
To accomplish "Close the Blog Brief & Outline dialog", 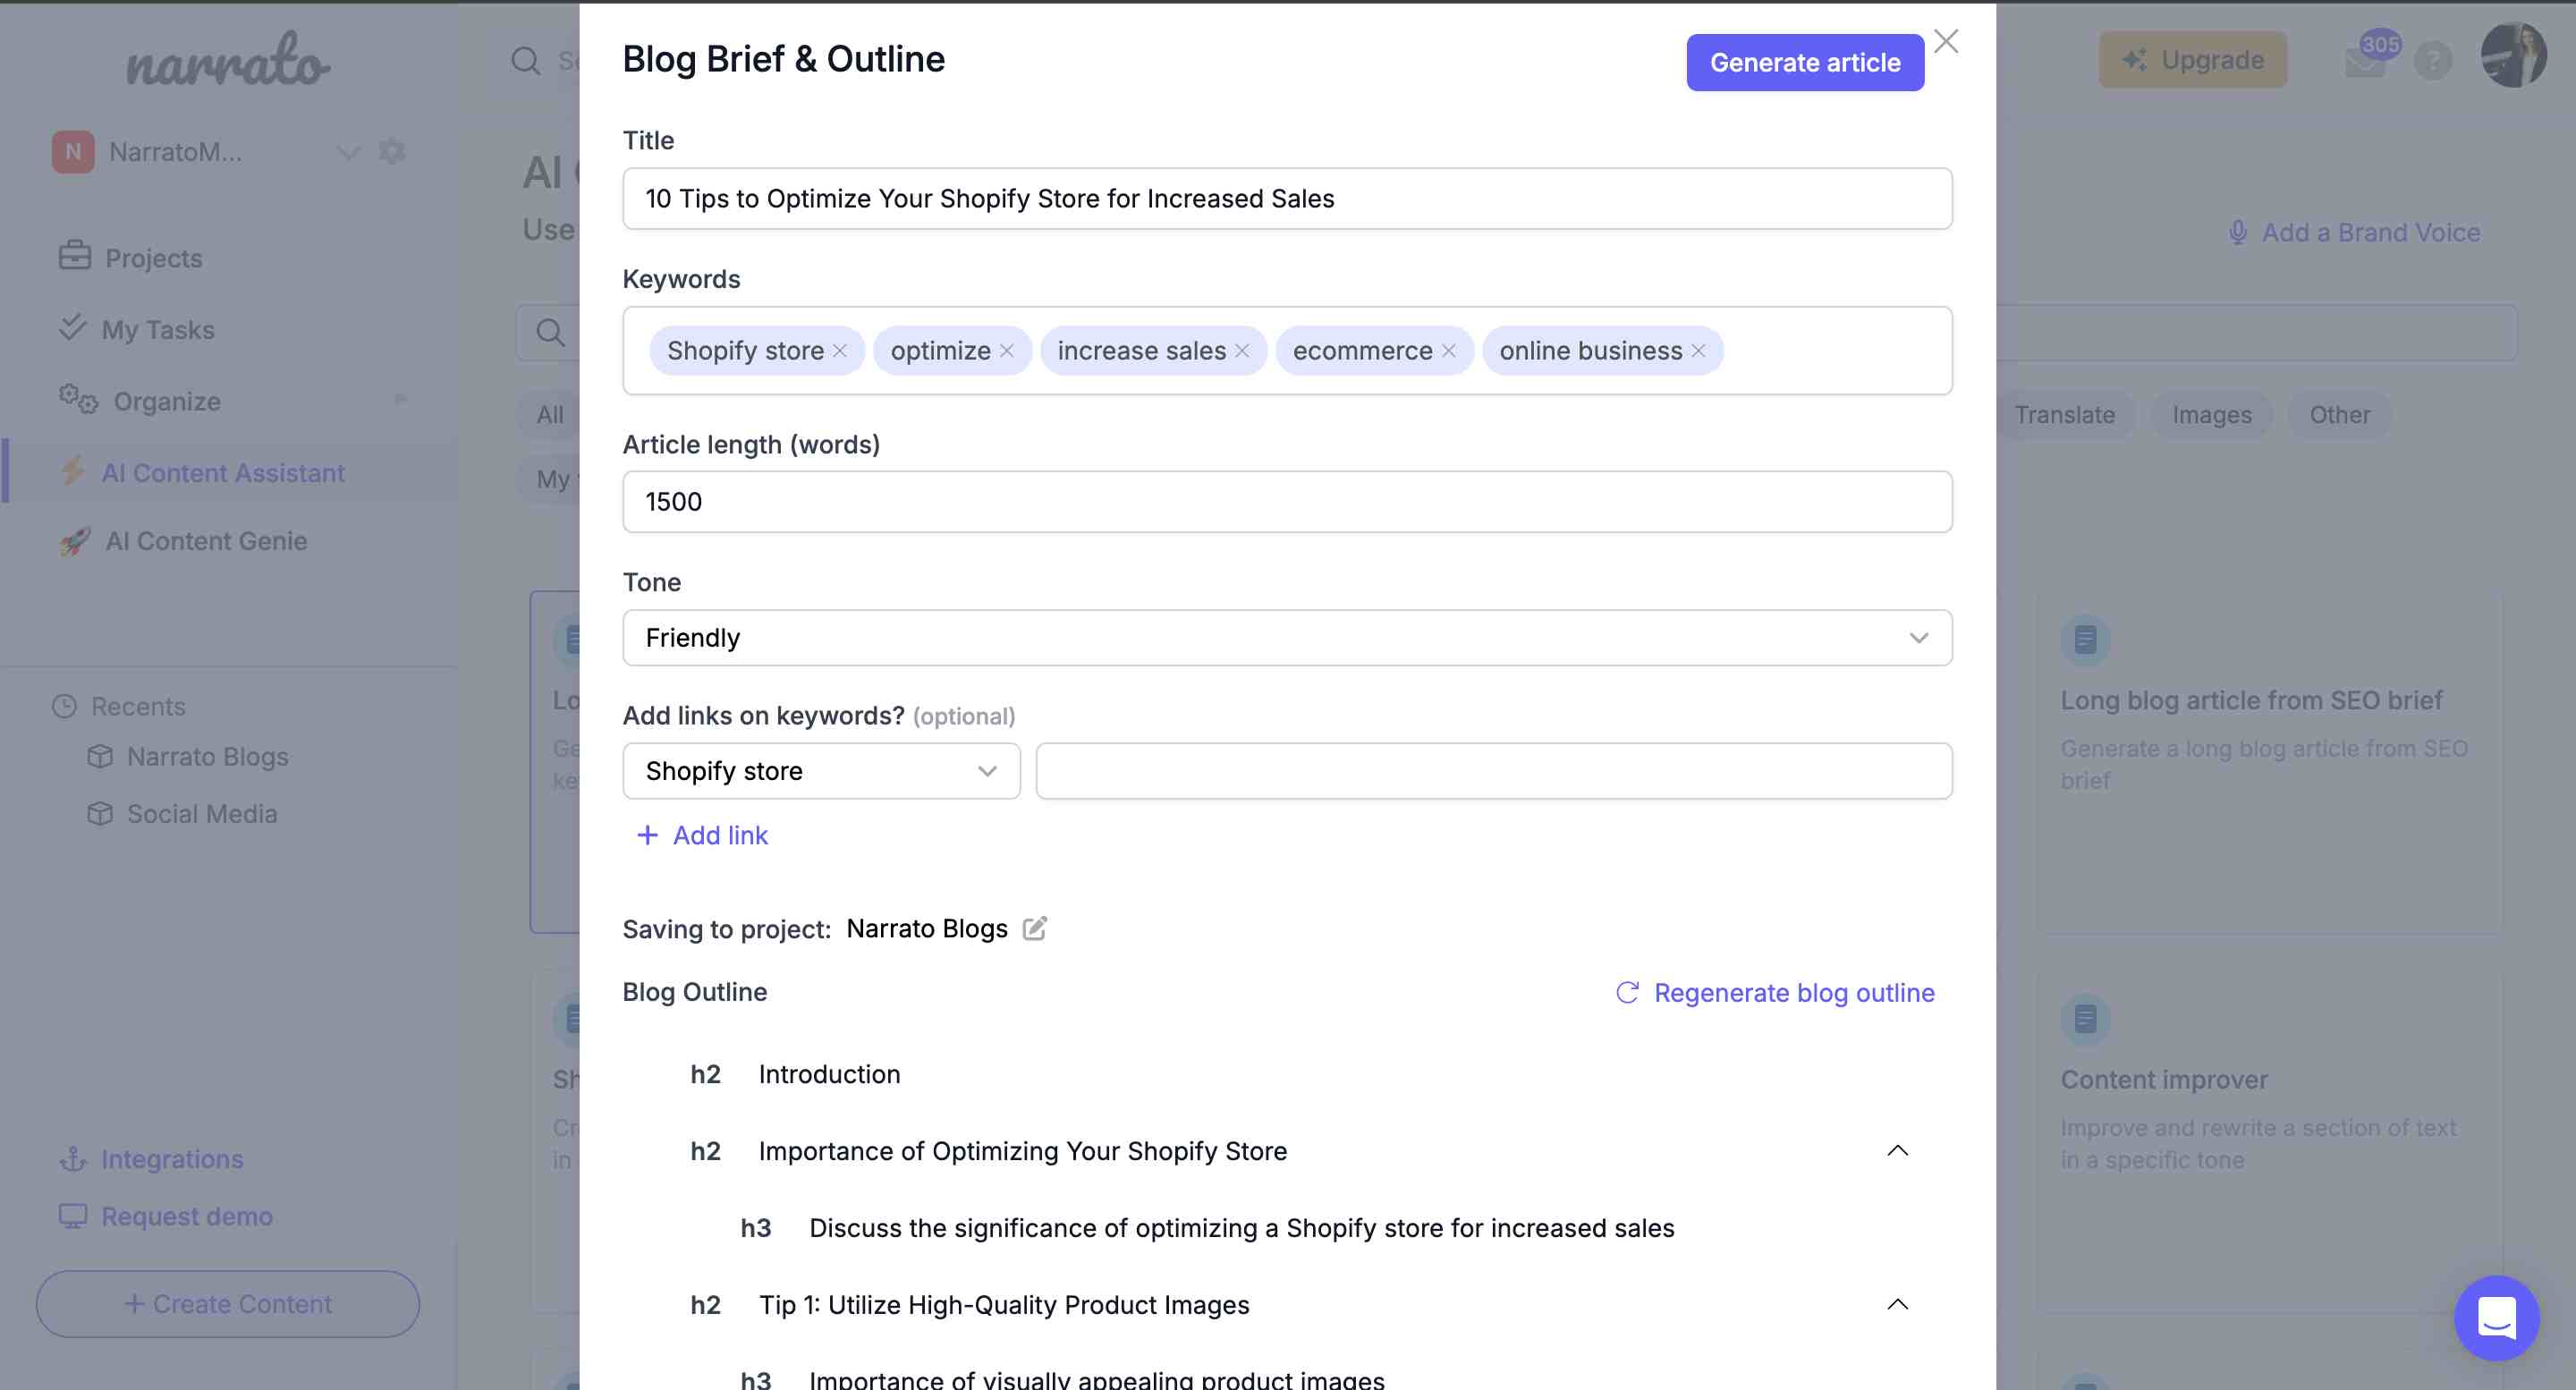I will pyautogui.click(x=1945, y=41).
